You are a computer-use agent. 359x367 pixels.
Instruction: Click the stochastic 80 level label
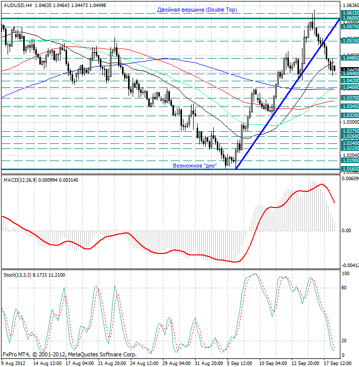point(344,288)
